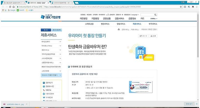Click the 제휴서비스 breadcrumb link
The image size is (200, 108).
pyautogui.click(x=135, y=29)
